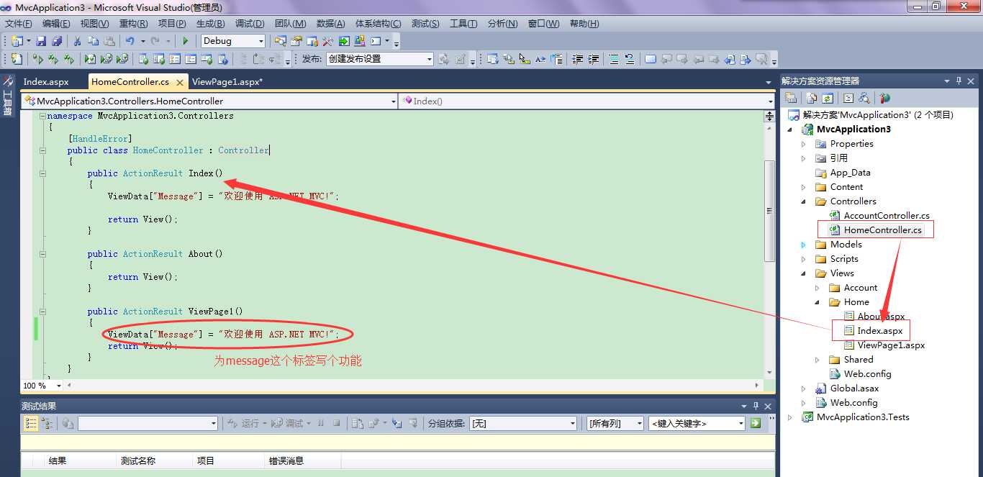The width and height of the screenshot is (983, 477).
Task: Open the 文件(F) menu
Action: (x=18, y=24)
